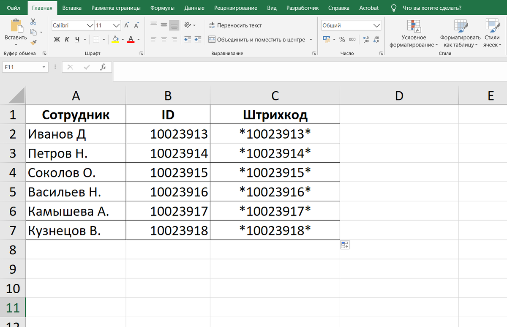Apply the percent style icon
The width and height of the screenshot is (507, 327).
click(x=342, y=39)
